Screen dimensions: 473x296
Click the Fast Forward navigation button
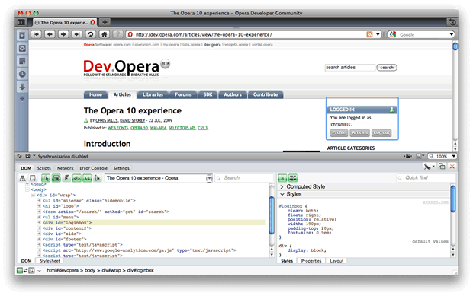77,34
